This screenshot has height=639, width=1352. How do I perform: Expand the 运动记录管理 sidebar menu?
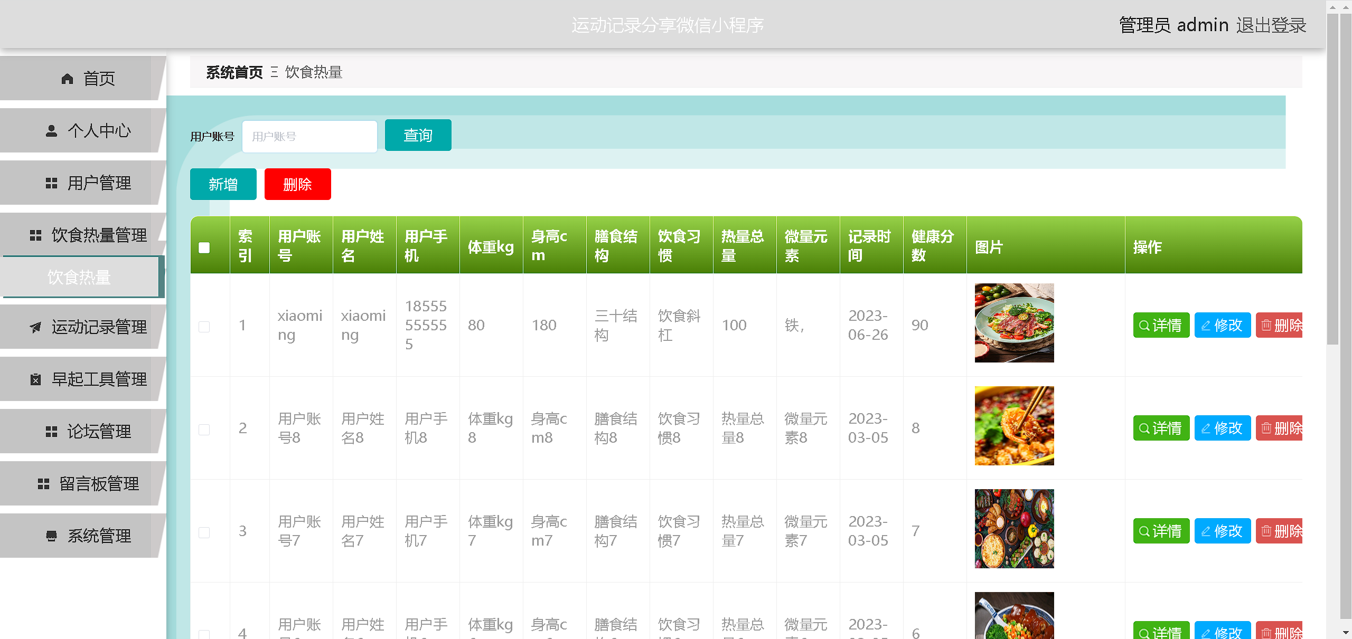click(x=99, y=328)
